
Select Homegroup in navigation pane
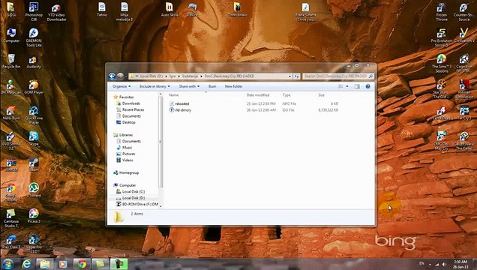(129, 172)
